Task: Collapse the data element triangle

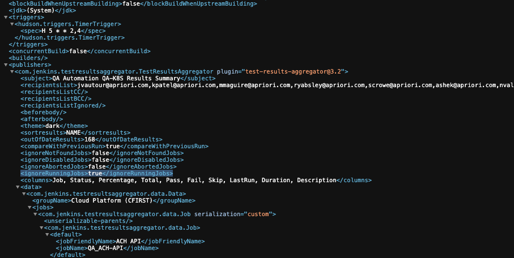Action: pos(18,187)
